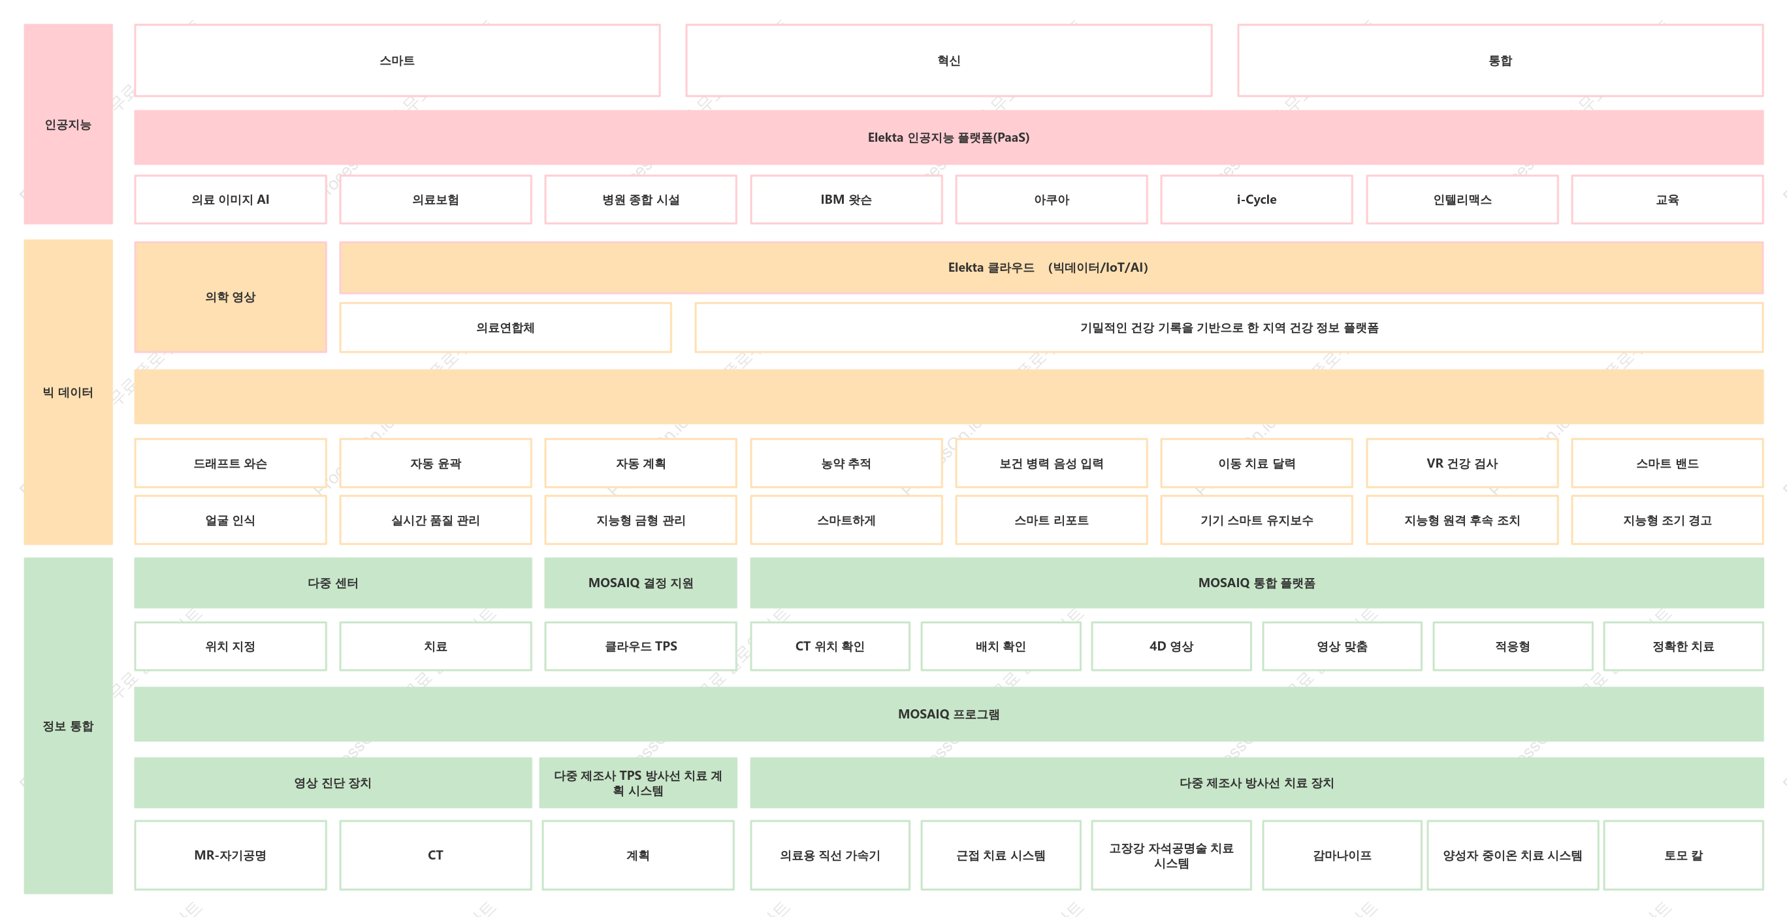Click the 이동 치료 달력 box

pos(1256,463)
